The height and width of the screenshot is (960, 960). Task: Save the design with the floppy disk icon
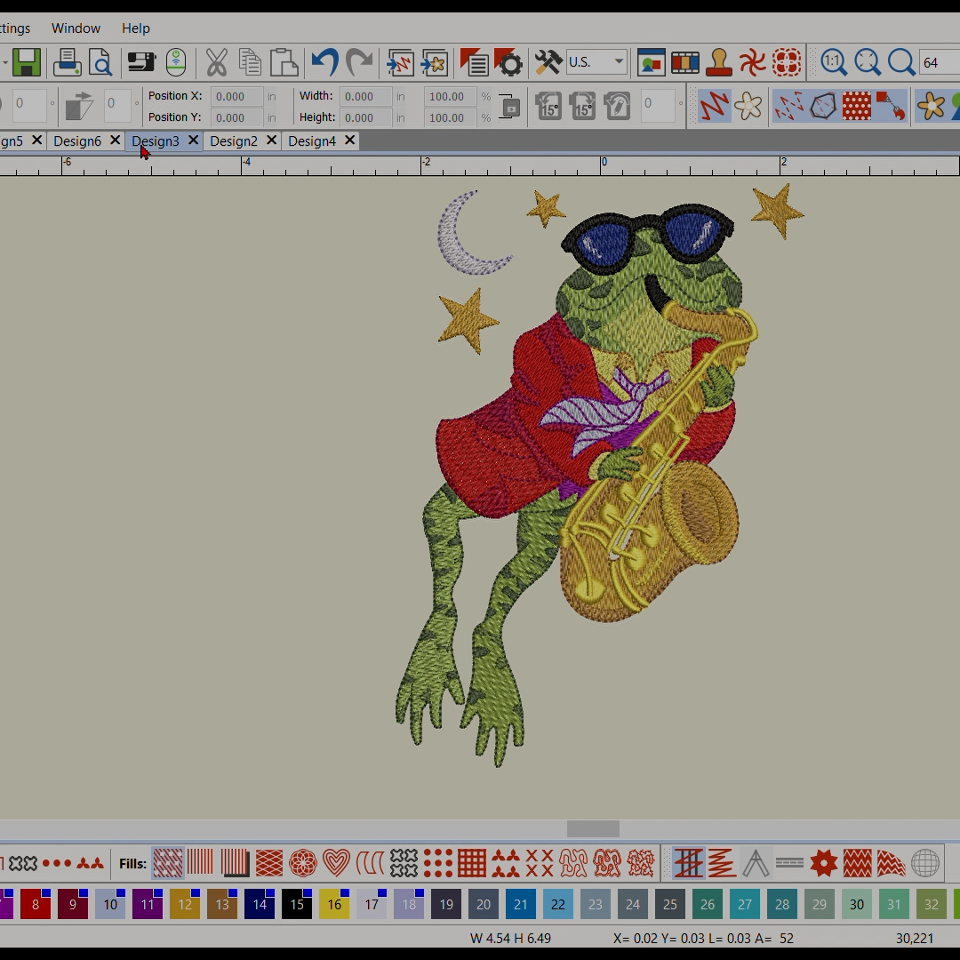click(x=27, y=62)
